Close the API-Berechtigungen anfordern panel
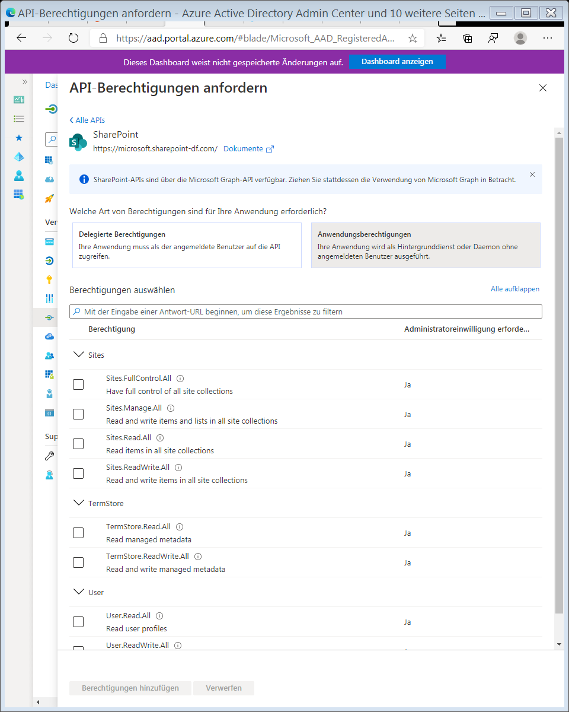The width and height of the screenshot is (569, 712). tap(543, 88)
